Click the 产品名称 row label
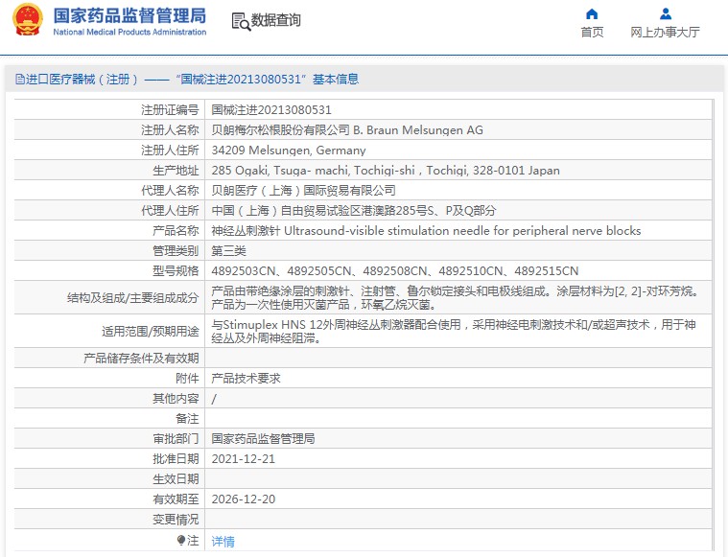Screen dimensions: 728x557 click(176, 231)
